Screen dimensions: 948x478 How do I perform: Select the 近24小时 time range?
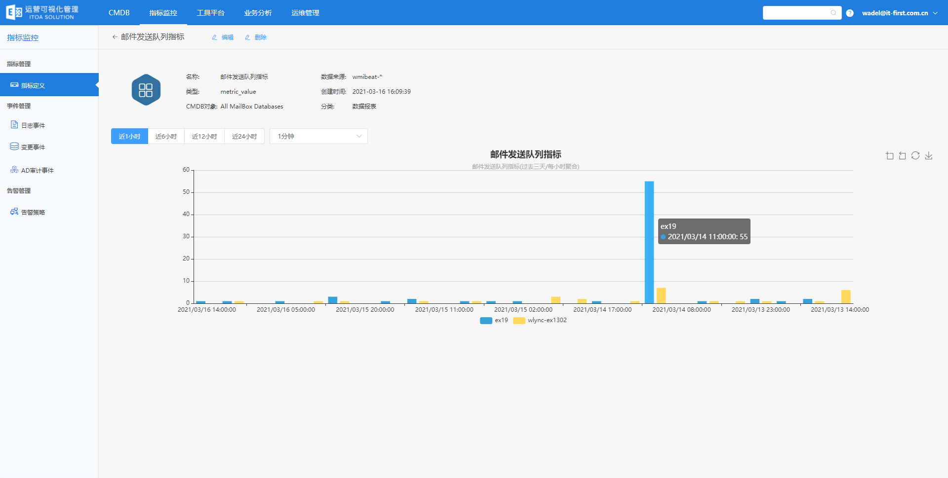click(x=244, y=136)
